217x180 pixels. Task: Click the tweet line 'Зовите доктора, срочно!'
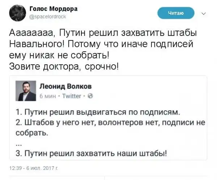64,67
